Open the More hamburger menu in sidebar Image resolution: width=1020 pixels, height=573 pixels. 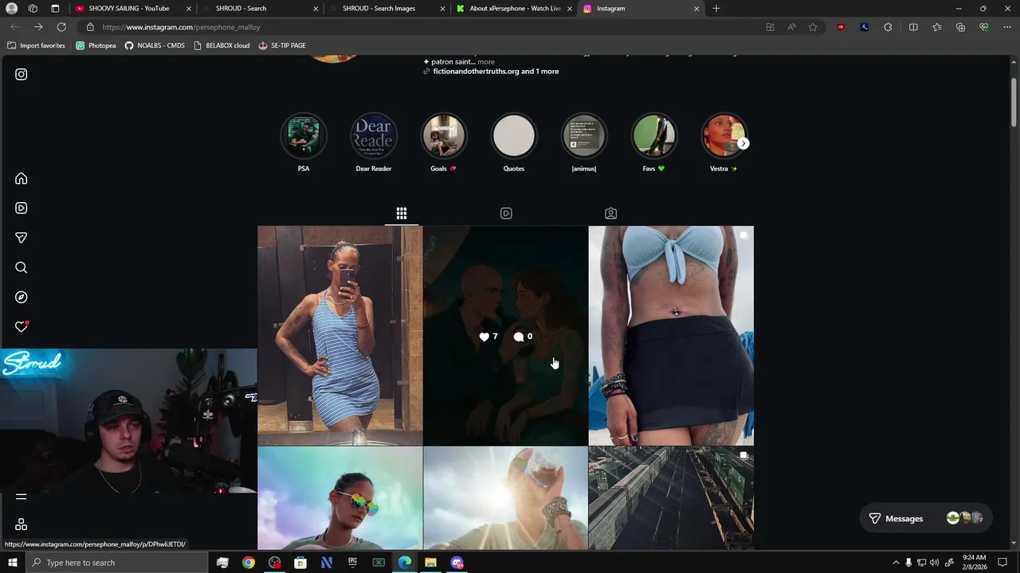click(x=22, y=497)
